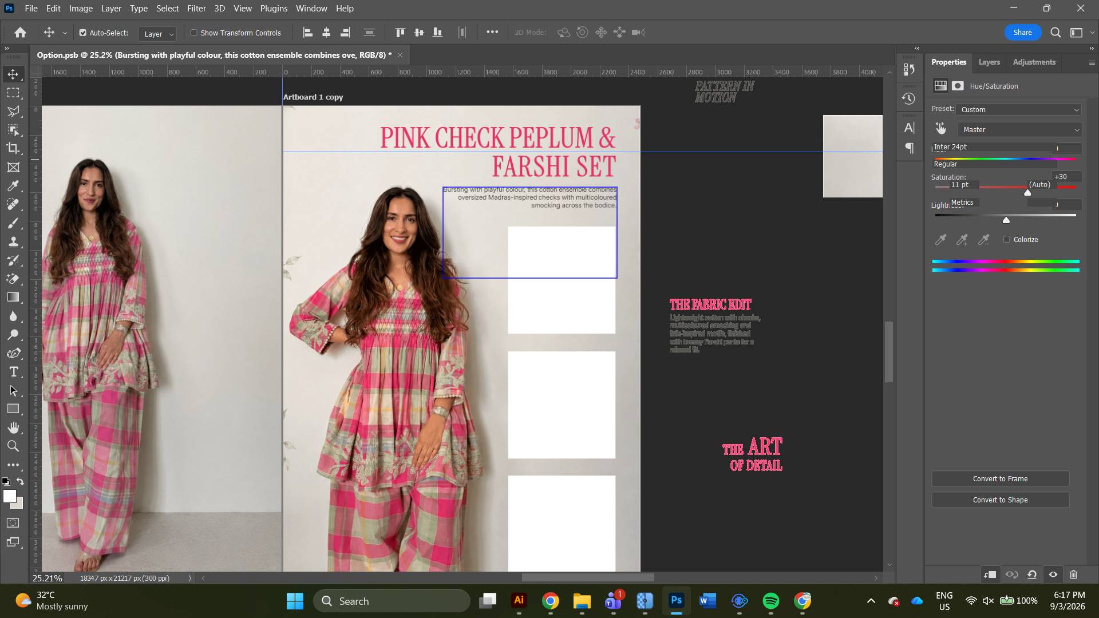The image size is (1099, 618).
Task: Enable Show Transform Controls
Action: pos(194,33)
